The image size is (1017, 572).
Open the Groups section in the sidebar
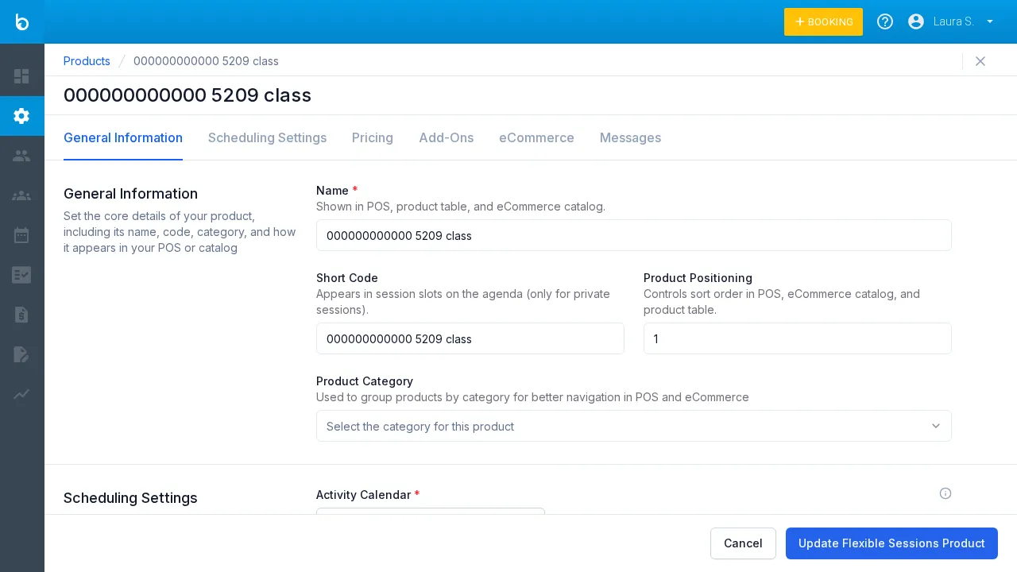[x=22, y=195]
